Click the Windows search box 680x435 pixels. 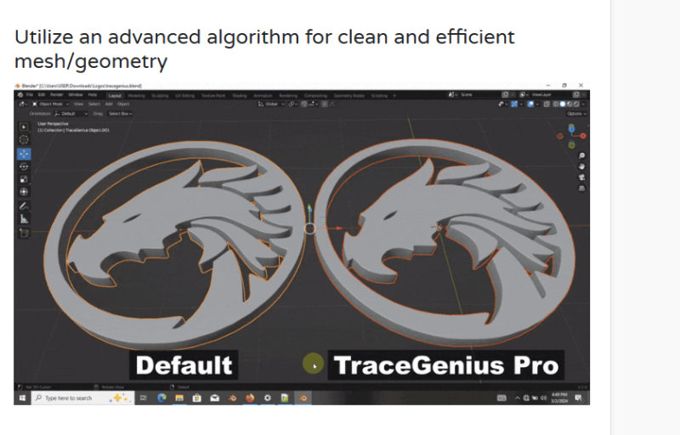[x=82, y=398]
